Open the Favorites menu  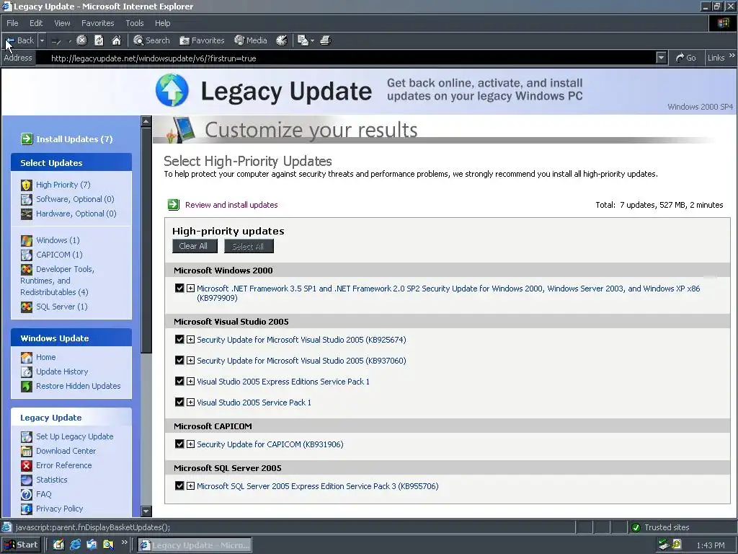(97, 23)
